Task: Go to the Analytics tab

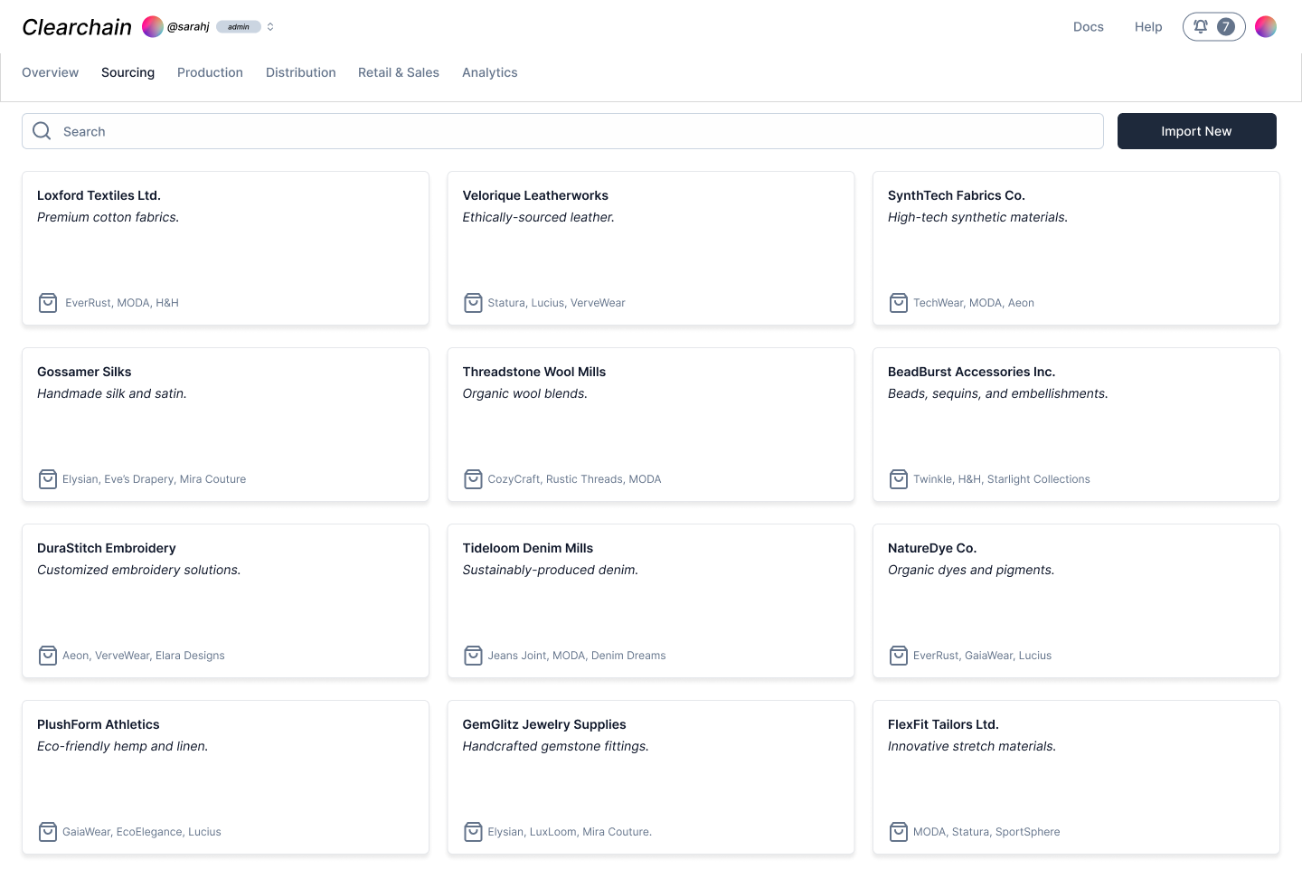Action: (x=489, y=72)
